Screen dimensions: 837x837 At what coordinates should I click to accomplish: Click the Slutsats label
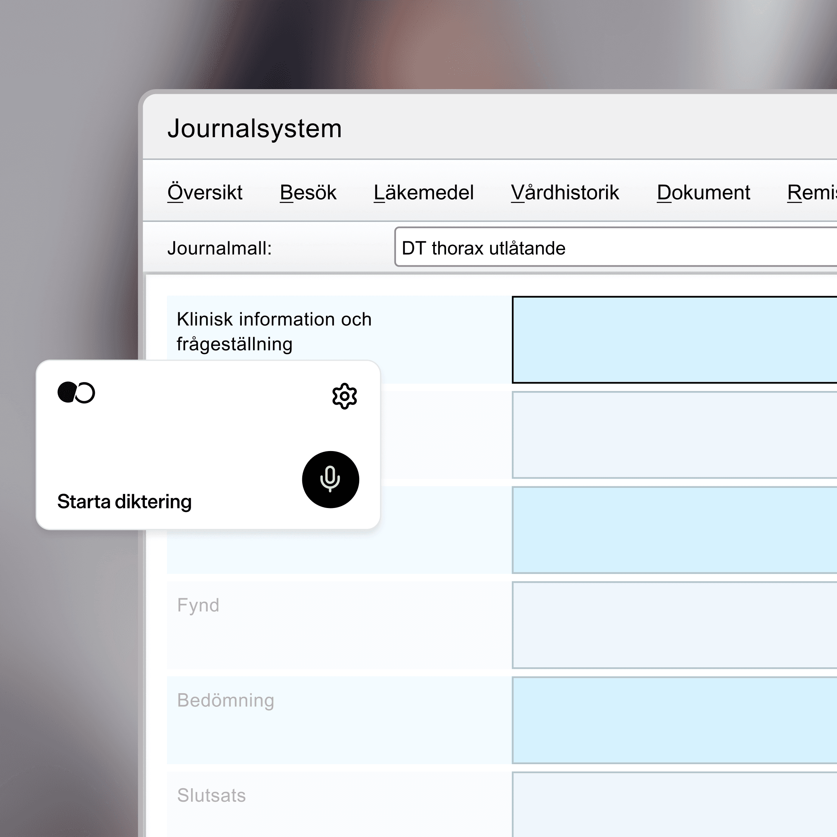point(212,796)
